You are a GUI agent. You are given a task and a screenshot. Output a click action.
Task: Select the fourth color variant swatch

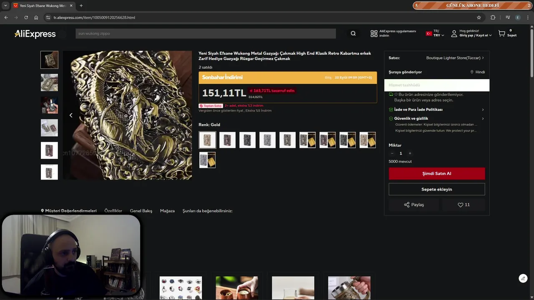(x=267, y=140)
